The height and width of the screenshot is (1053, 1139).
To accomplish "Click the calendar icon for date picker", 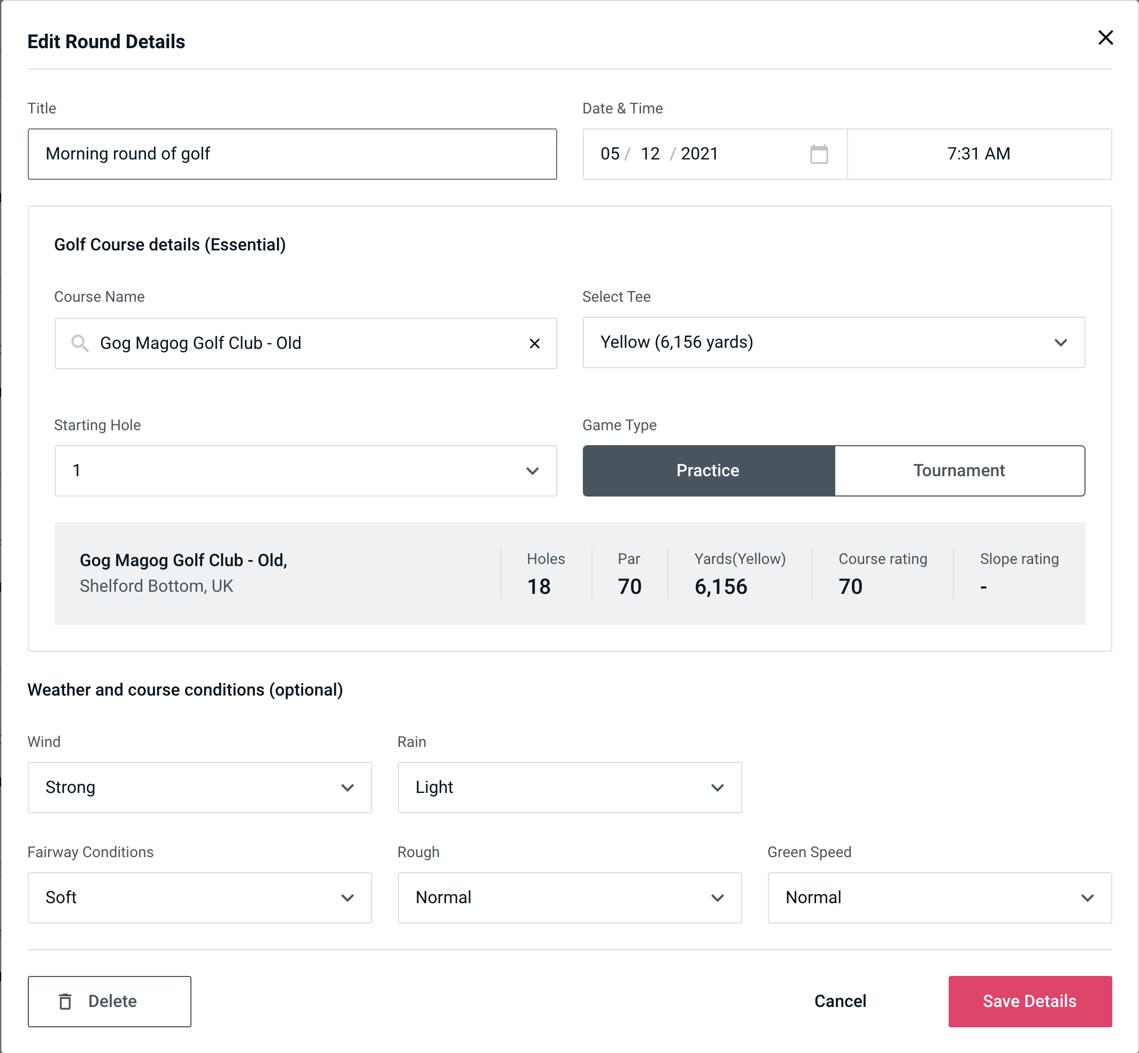I will click(820, 154).
